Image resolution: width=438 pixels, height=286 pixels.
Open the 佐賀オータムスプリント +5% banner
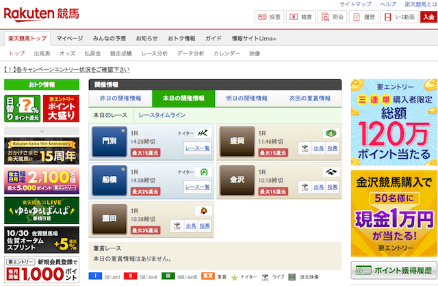42,240
